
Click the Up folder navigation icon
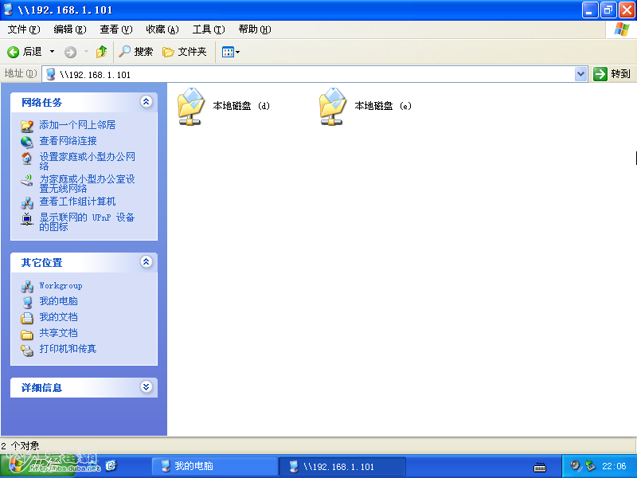[101, 51]
